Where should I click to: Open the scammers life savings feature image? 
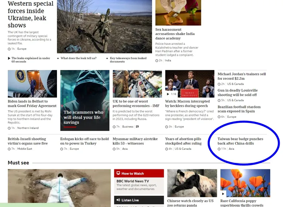pyautogui.click(x=85, y=100)
